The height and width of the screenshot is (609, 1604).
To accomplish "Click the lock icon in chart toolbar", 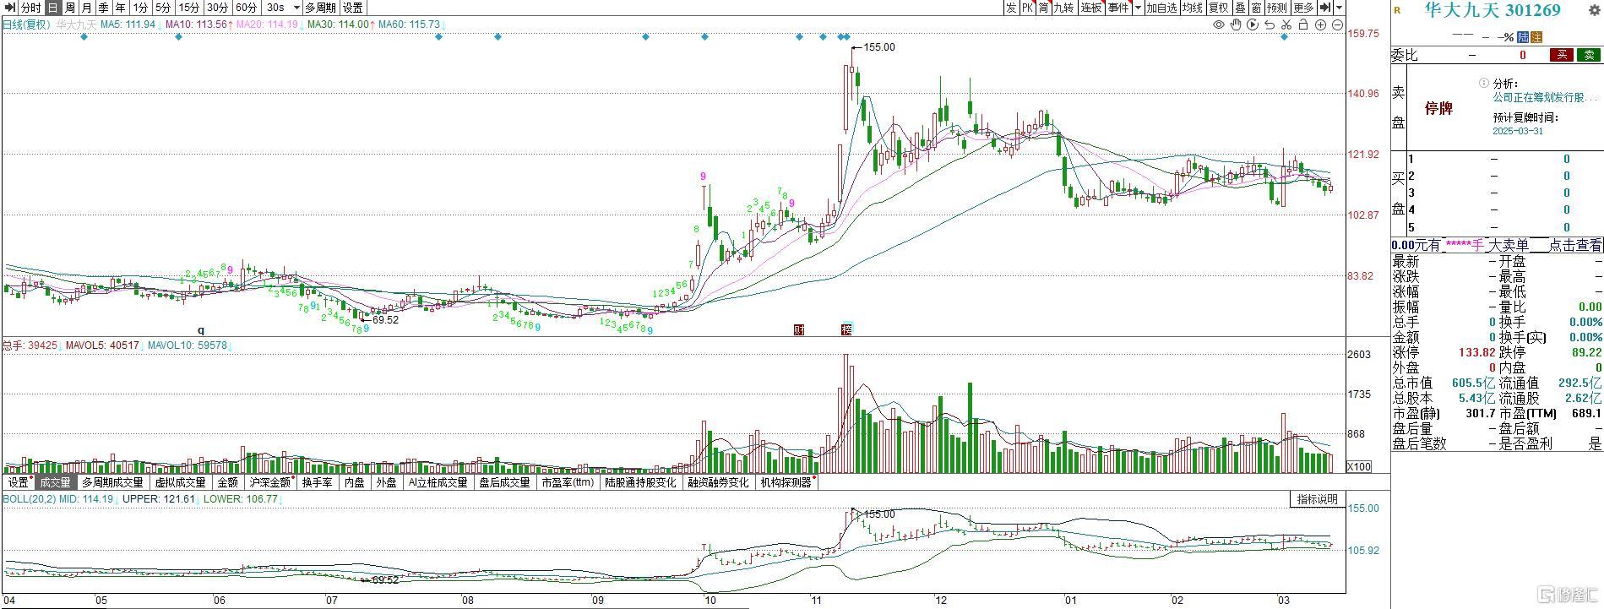I will (1303, 25).
